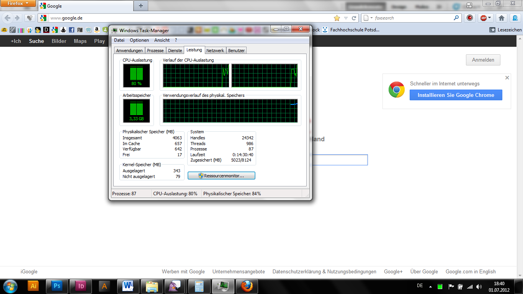Click the Handles value 24342
523x294 pixels.
click(x=247, y=138)
